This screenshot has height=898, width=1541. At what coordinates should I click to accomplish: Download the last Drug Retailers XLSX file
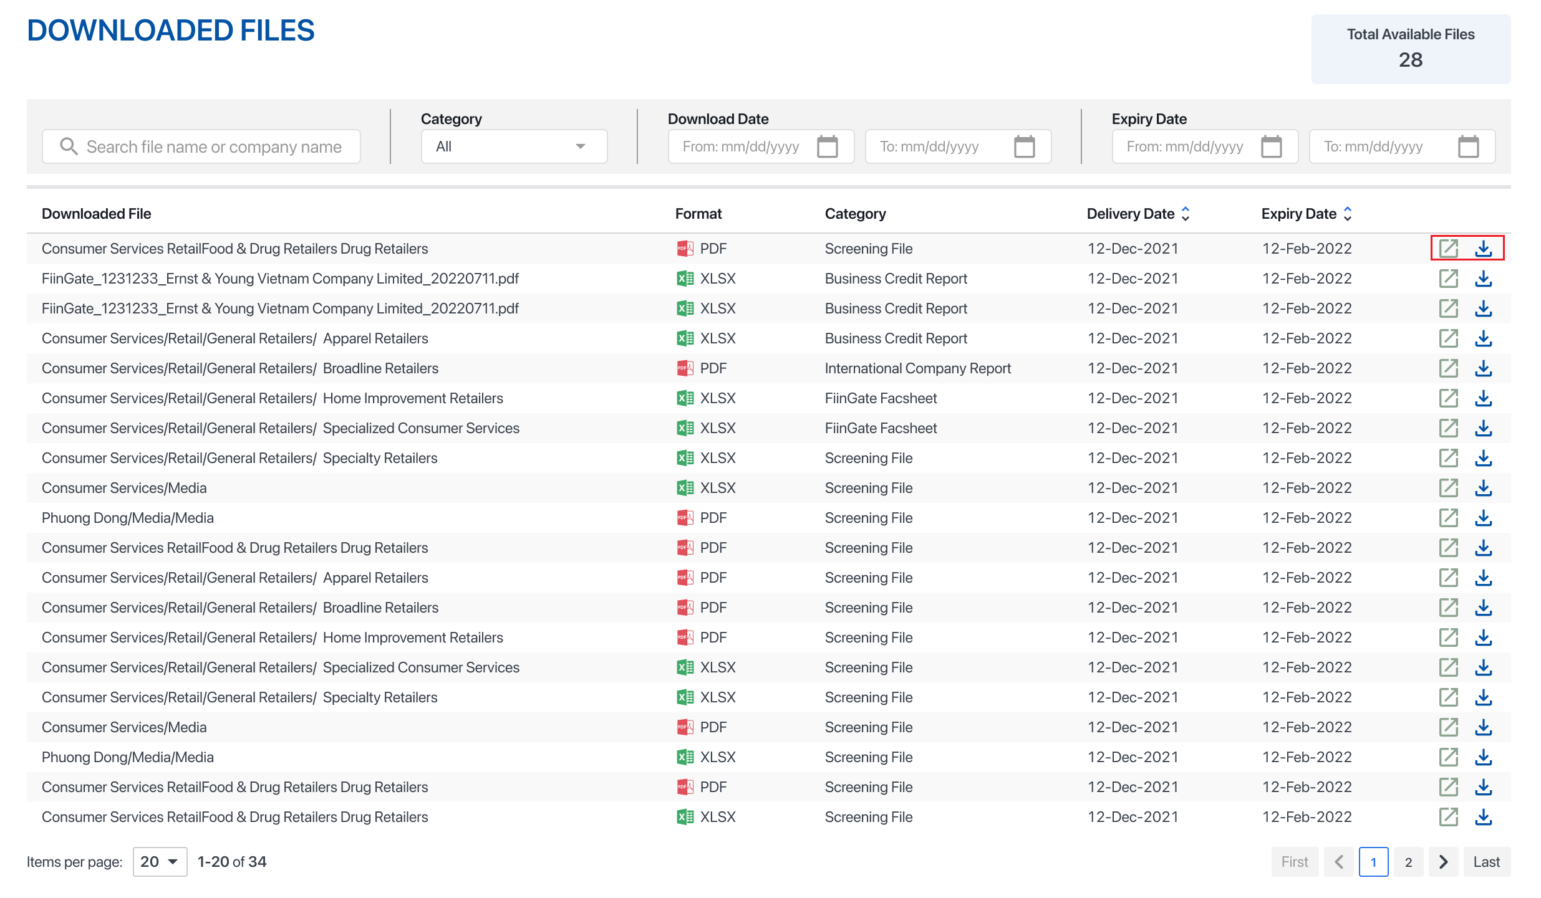point(1483,817)
